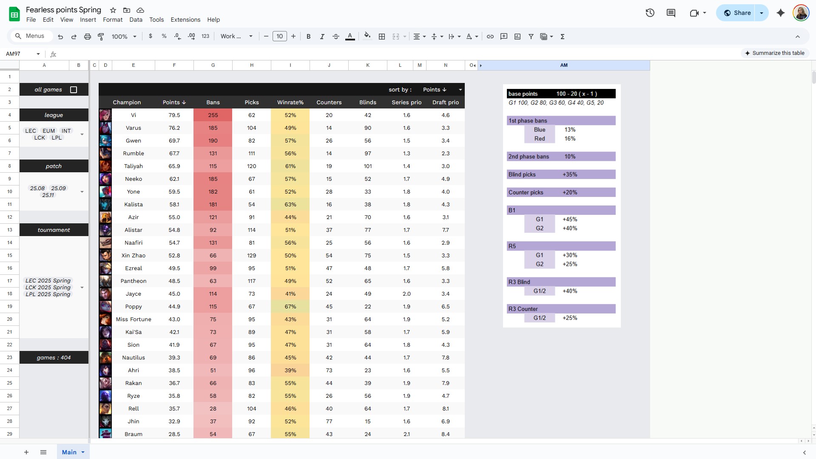The height and width of the screenshot is (459, 816).
Task: Create a filter with funnel icon
Action: [x=531, y=37]
